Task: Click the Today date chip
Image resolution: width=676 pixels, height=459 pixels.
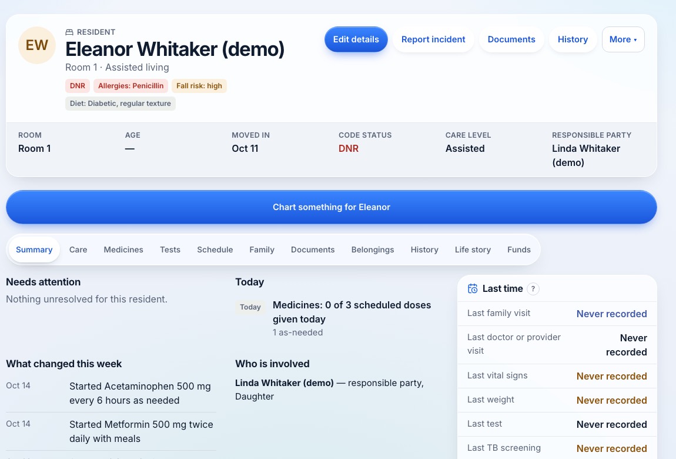Action: point(250,307)
